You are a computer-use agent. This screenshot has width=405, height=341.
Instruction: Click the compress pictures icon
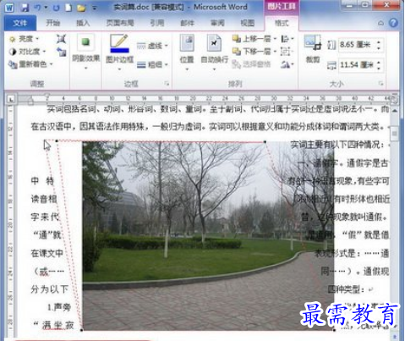[x=61, y=39]
